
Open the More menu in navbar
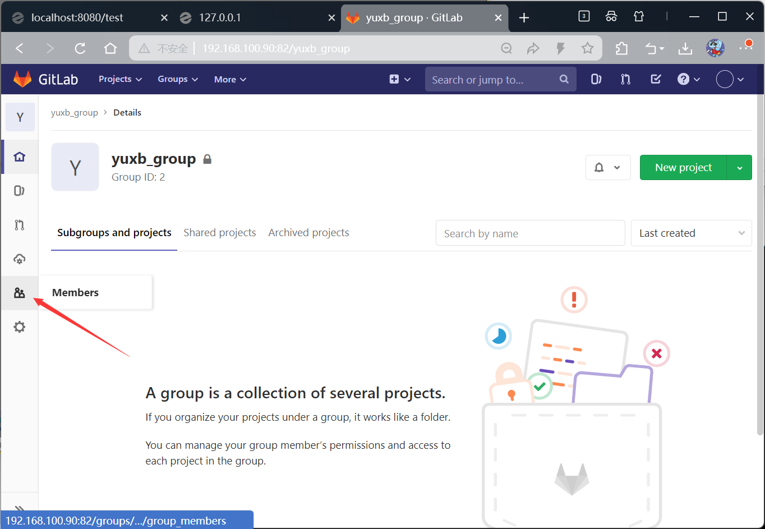tap(230, 80)
